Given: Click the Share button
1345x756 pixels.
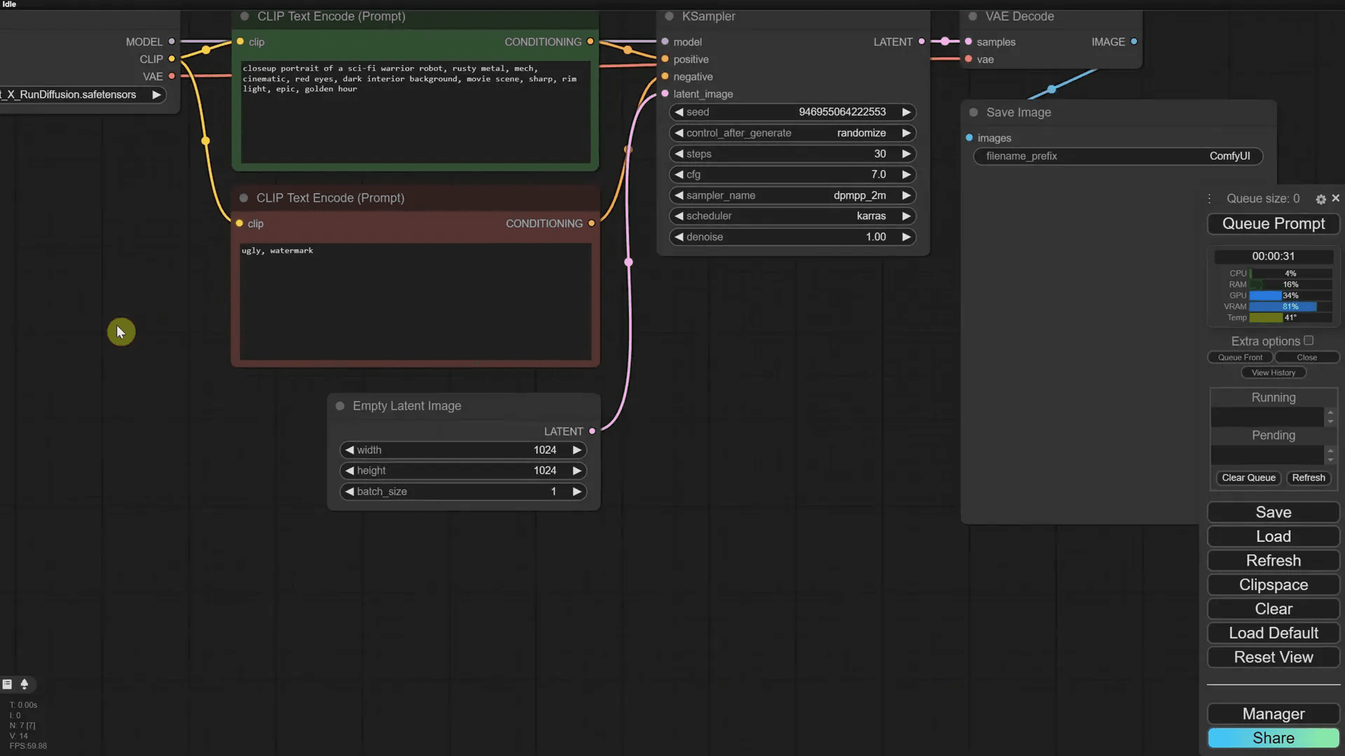Looking at the screenshot, I should pos(1273,738).
